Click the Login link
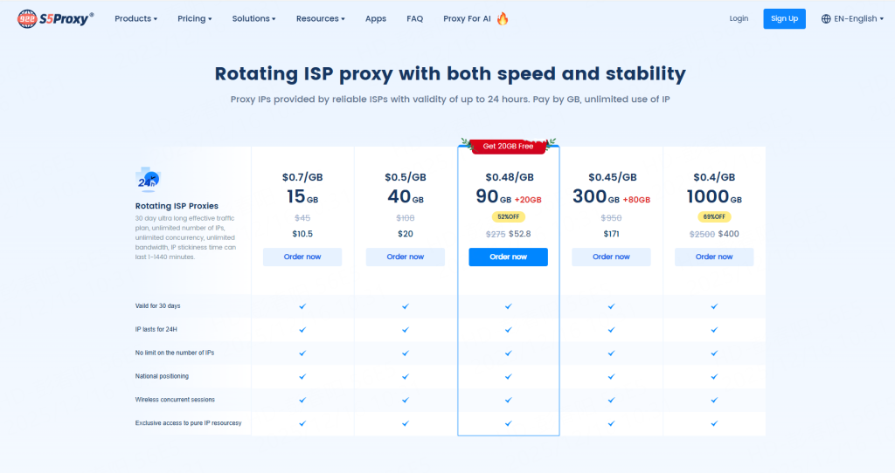The width and height of the screenshot is (895, 473). 739,18
